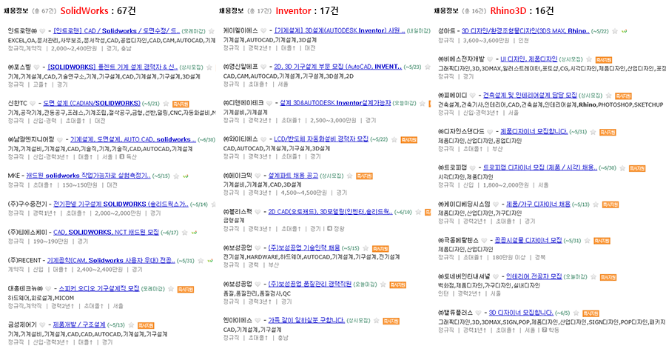Star the 성아트 3DS MAX Rhino listing

pyautogui.click(x=615, y=31)
